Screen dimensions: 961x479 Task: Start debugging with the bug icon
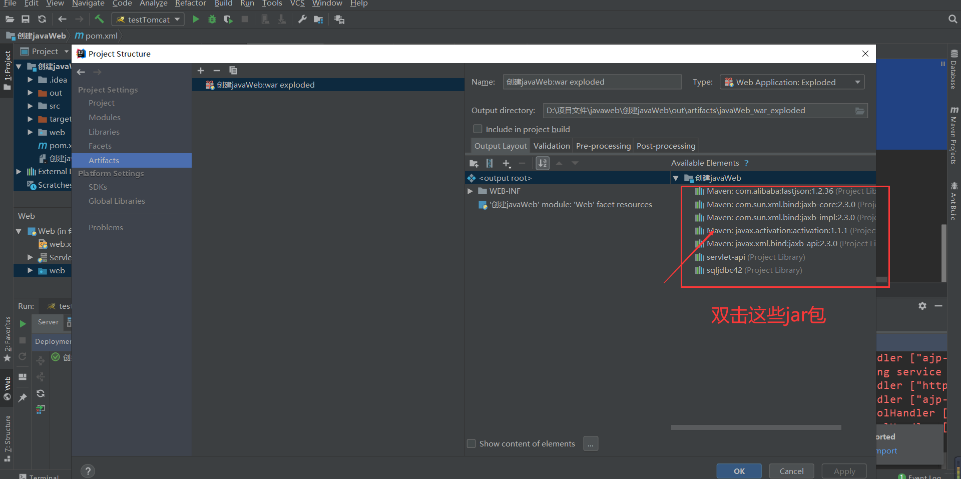click(212, 19)
